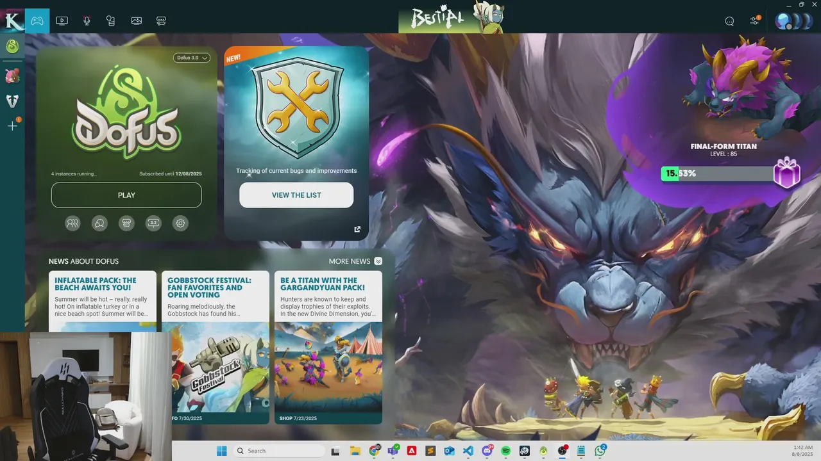Click the "Subscribed until 12/08/2025" text
The height and width of the screenshot is (461, 821).
coord(171,174)
